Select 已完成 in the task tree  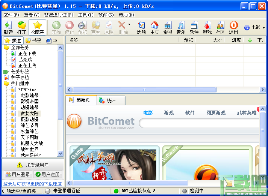(x=25, y=60)
